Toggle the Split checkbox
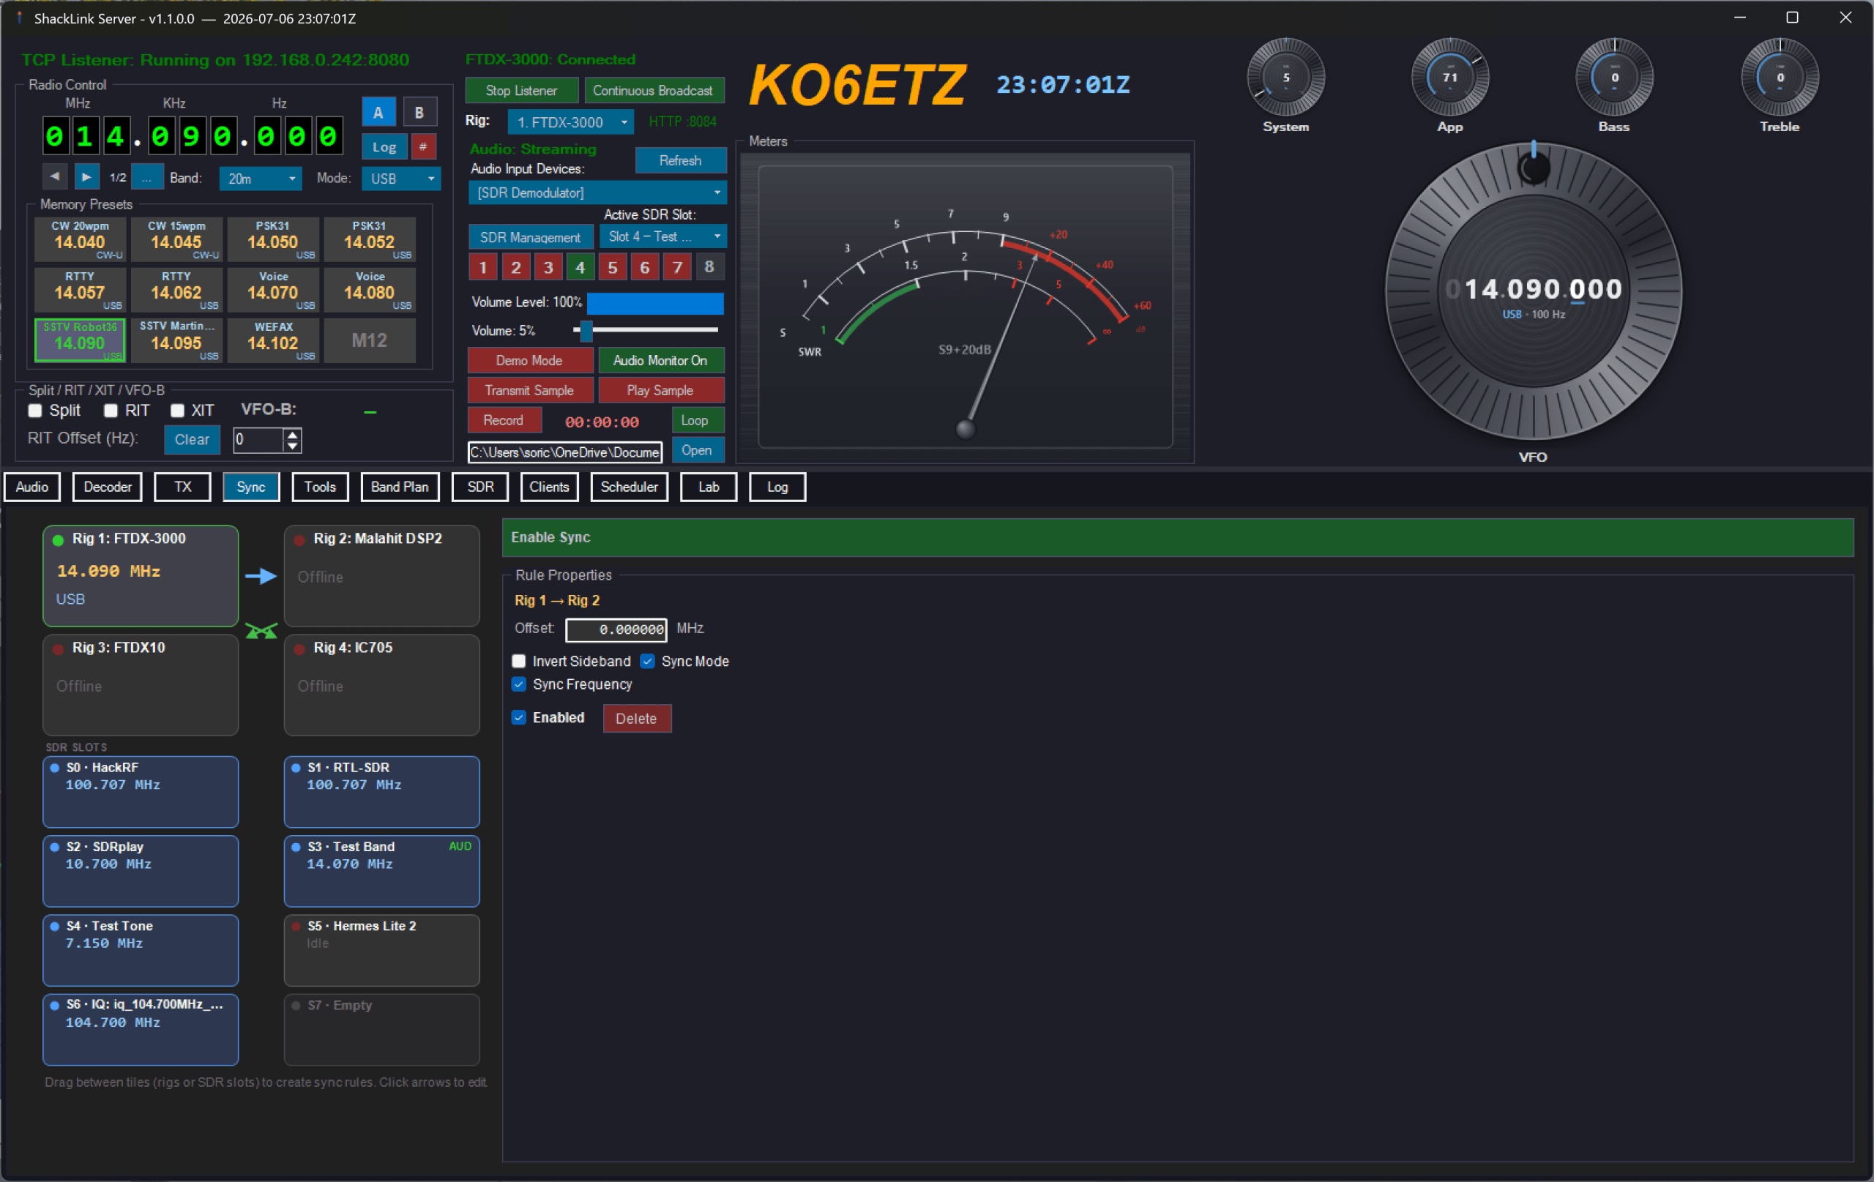Image resolution: width=1874 pixels, height=1182 pixels. point(35,410)
